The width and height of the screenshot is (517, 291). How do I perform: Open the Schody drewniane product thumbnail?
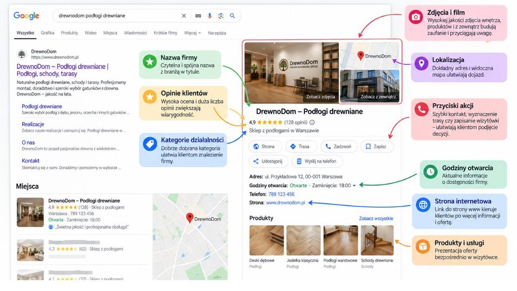[377, 240]
